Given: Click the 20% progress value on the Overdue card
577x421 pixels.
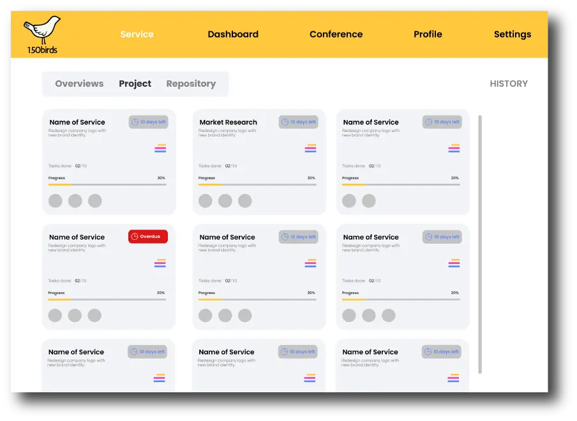Looking at the screenshot, I should click(x=161, y=293).
